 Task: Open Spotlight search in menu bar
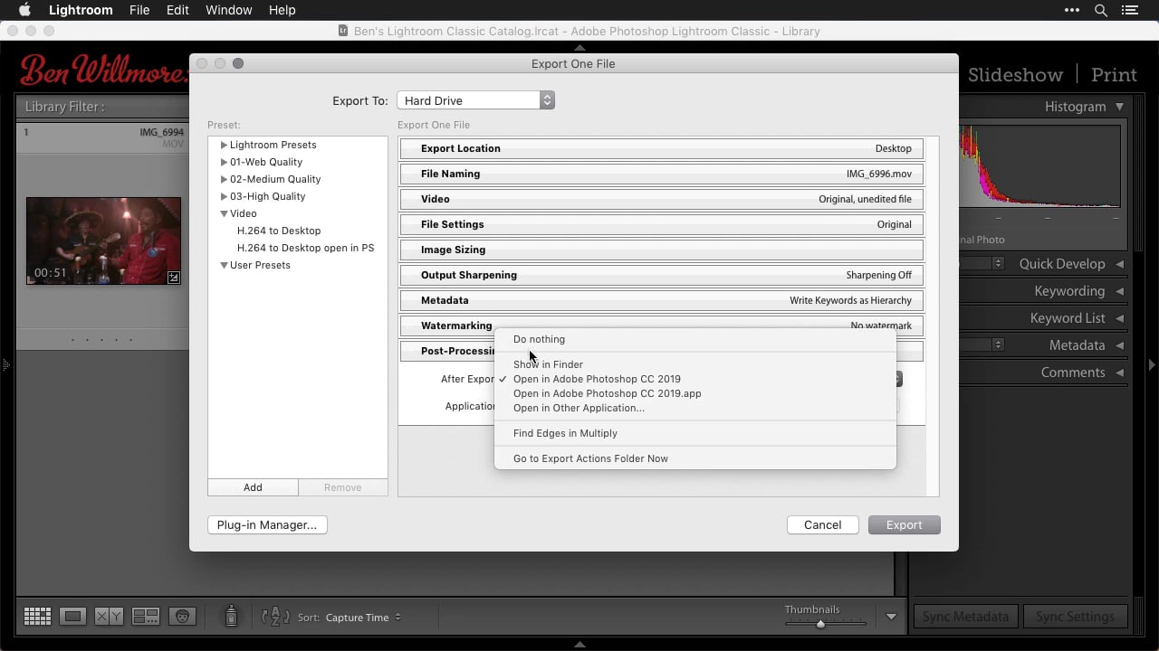tap(1101, 10)
